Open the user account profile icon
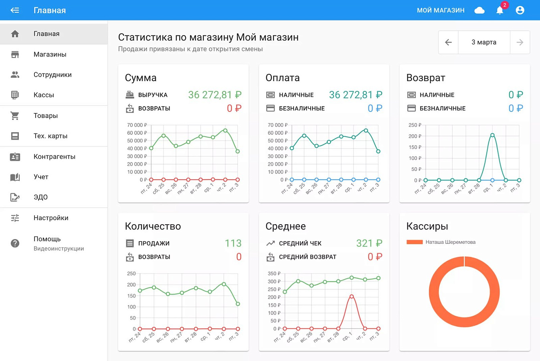Image resolution: width=540 pixels, height=361 pixels. click(520, 10)
